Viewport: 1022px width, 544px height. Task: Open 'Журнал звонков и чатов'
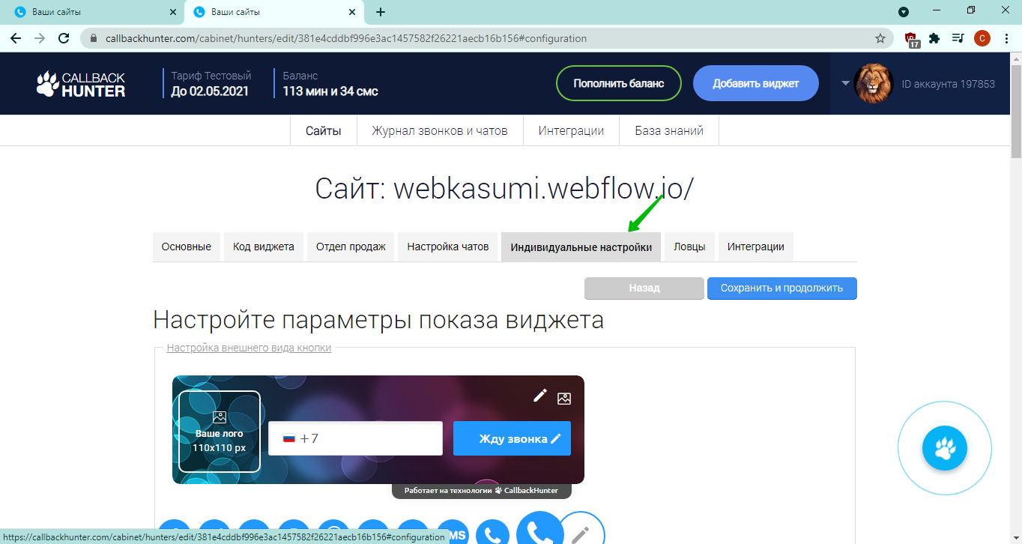click(x=440, y=131)
